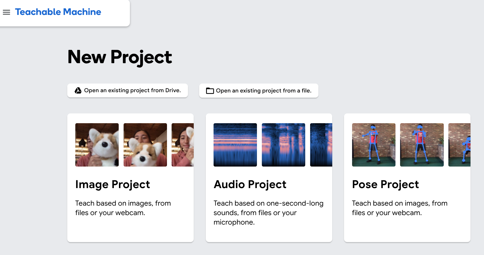Viewport: 484px width, 255px height.
Task: Choose the Image Project title
Action: click(x=113, y=185)
